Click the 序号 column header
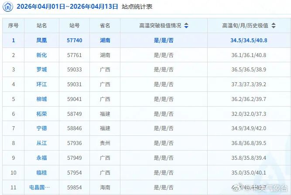Image resolution: width=291 pixels, height=195 pixels. point(13,26)
